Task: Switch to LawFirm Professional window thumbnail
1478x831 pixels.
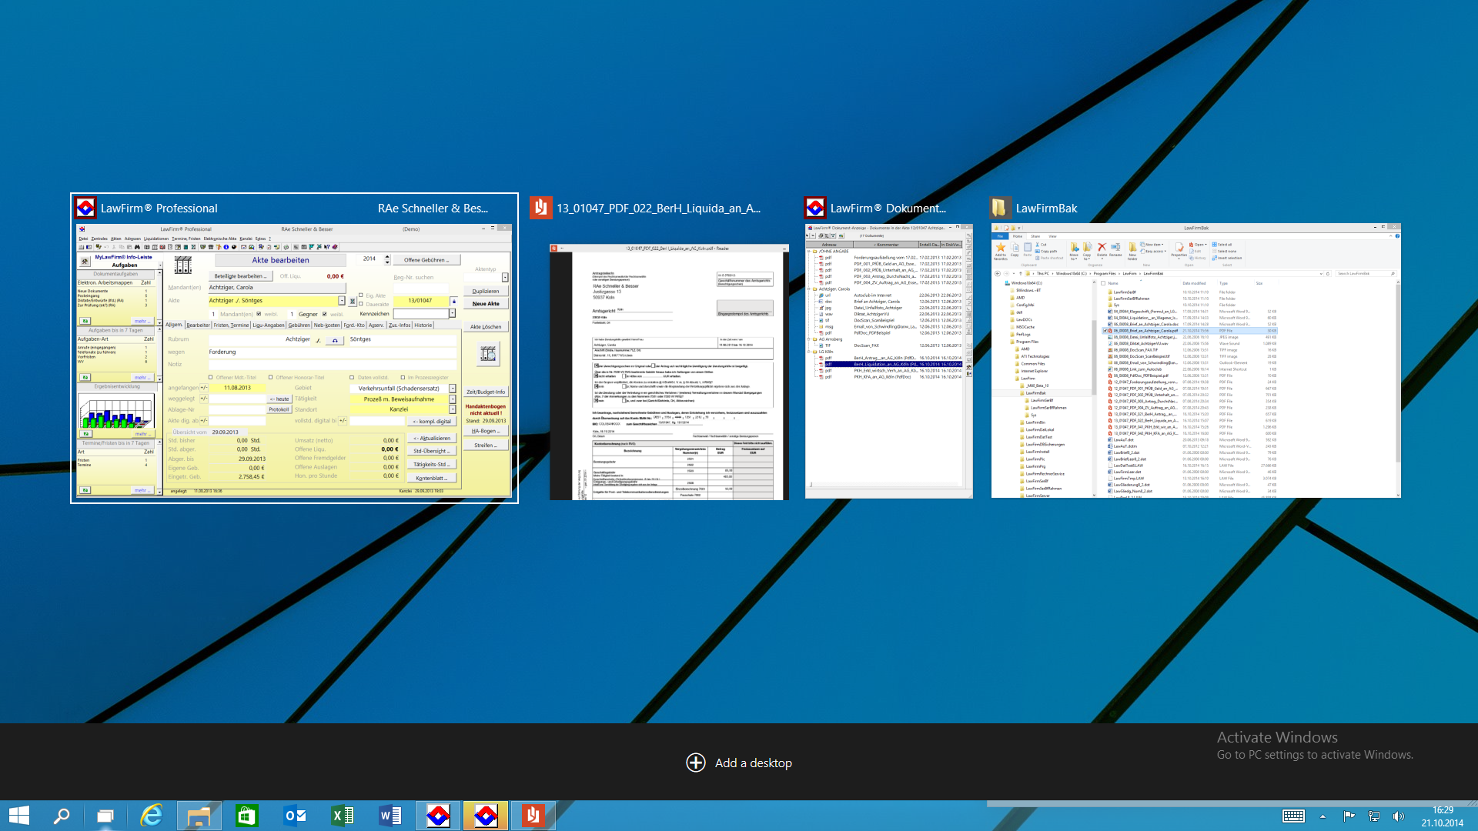Action: click(294, 360)
